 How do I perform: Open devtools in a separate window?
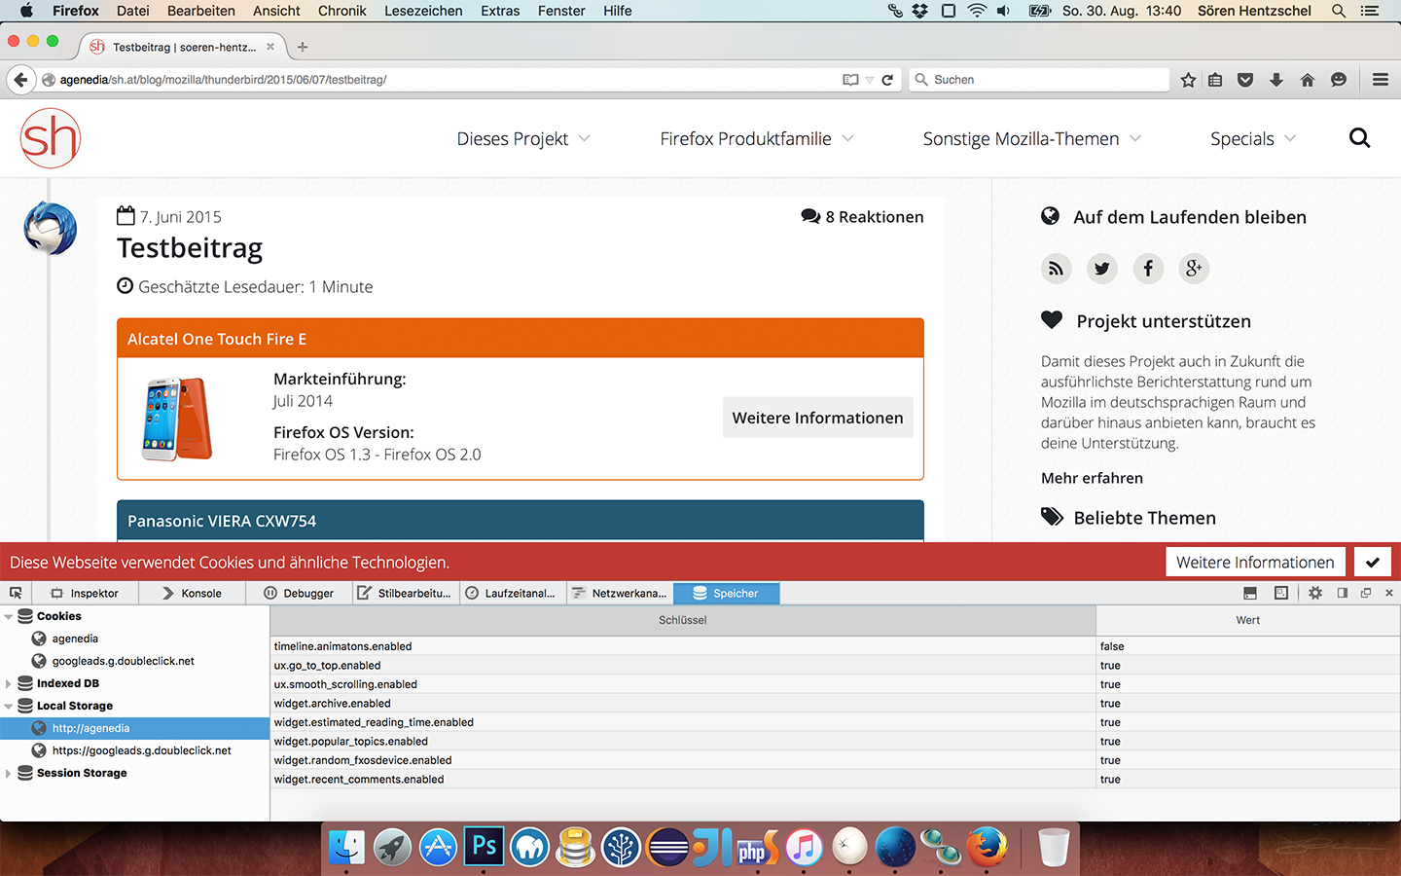[x=1366, y=593]
